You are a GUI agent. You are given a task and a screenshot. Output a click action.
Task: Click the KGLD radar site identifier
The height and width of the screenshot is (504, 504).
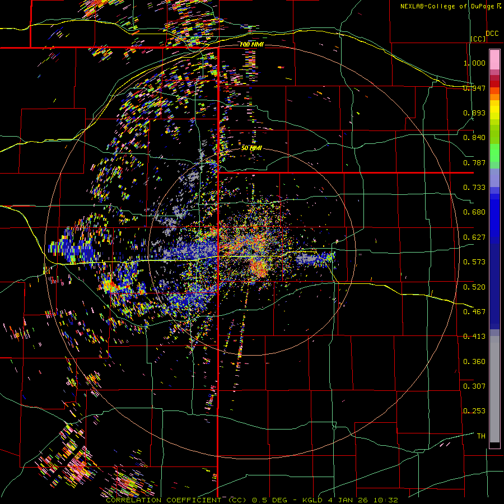pos(312,500)
